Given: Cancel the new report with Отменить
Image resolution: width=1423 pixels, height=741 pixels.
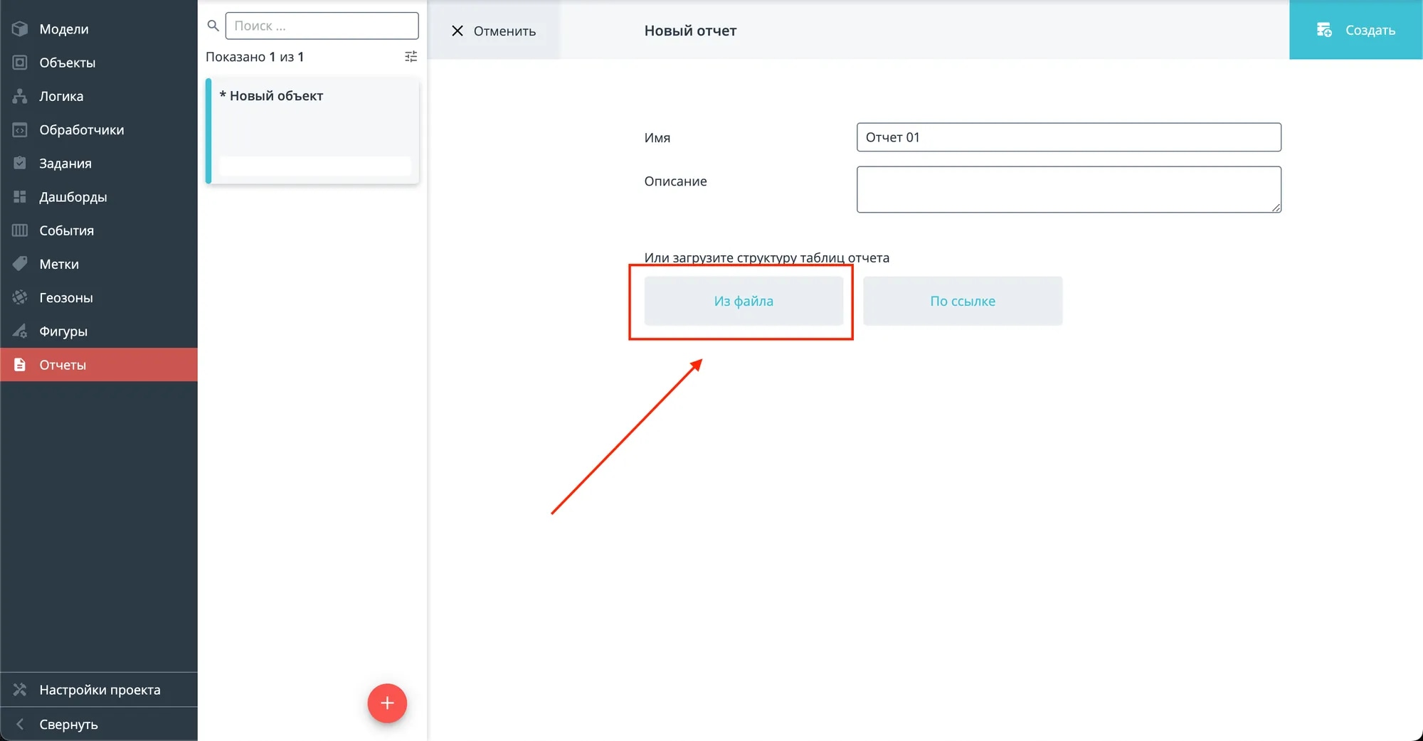Looking at the screenshot, I should tap(494, 31).
